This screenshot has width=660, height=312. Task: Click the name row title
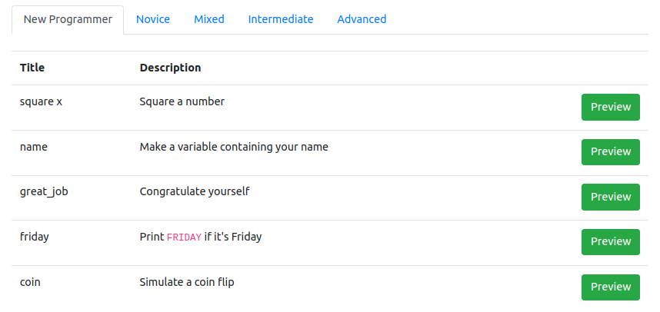coord(34,148)
